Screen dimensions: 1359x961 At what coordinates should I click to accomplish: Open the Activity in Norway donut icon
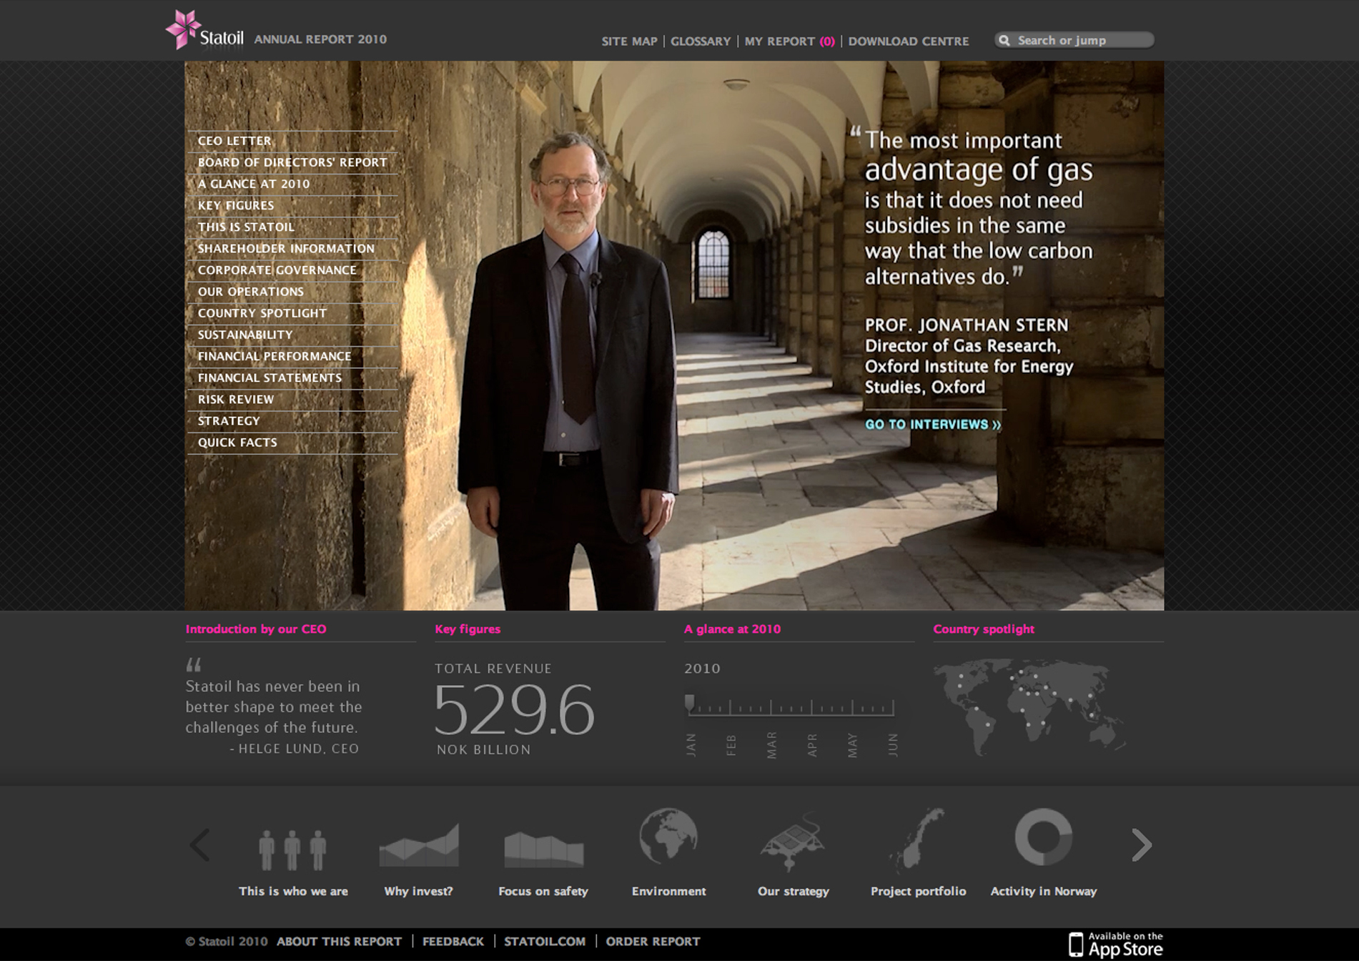1043,837
